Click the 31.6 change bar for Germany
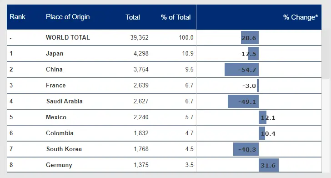 coord(269,165)
